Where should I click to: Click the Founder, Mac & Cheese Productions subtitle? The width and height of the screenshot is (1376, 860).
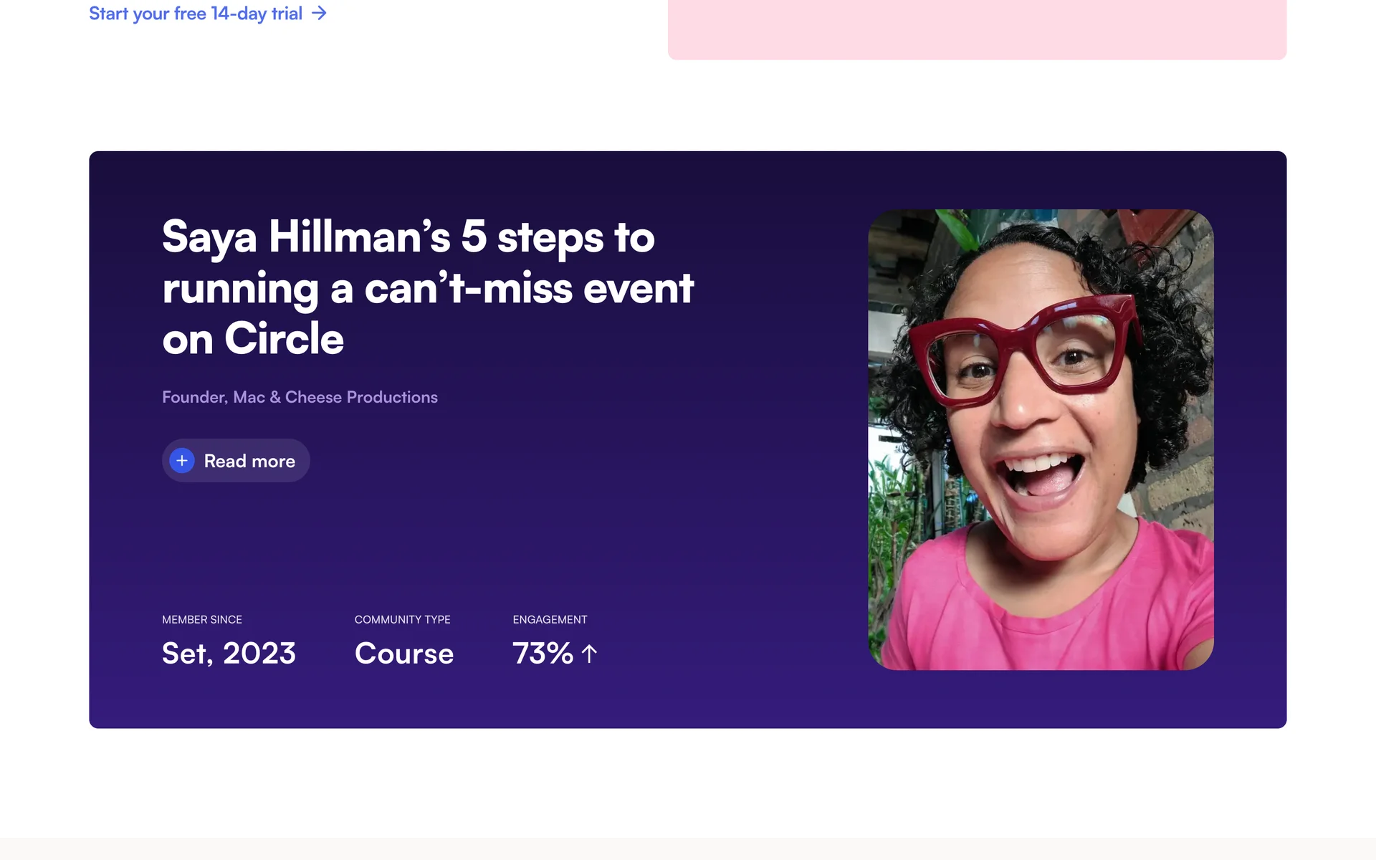pos(300,397)
